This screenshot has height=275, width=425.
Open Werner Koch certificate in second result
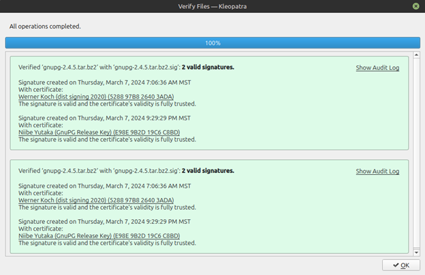pyautogui.click(x=96, y=200)
